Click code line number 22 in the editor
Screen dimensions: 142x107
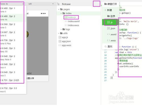[105, 66]
